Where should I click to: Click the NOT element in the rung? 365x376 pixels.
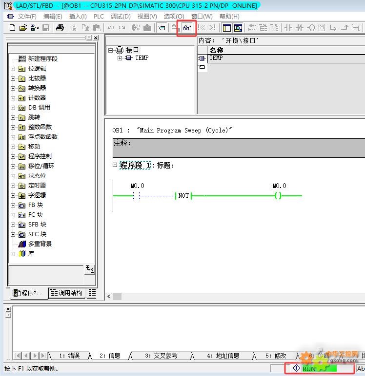click(183, 196)
